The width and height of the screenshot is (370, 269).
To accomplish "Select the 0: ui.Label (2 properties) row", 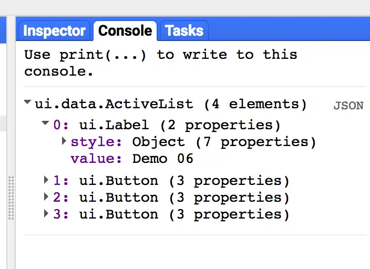I will click(167, 125).
